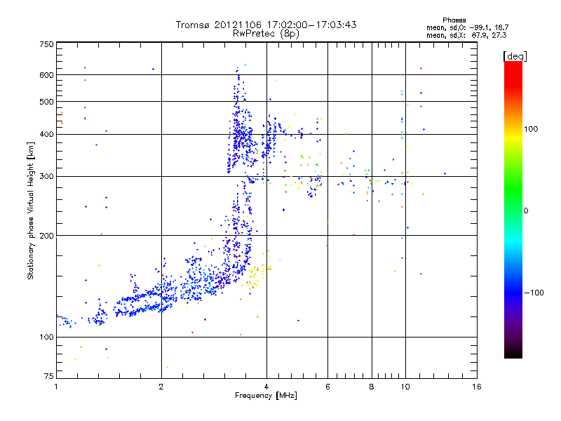Click the y-axis tick label '75'
Viewport: 561px width, 421px height.
coord(49,376)
